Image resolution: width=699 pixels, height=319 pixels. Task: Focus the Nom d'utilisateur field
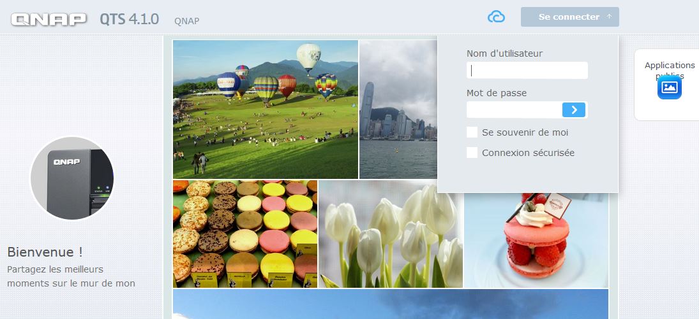(x=527, y=70)
